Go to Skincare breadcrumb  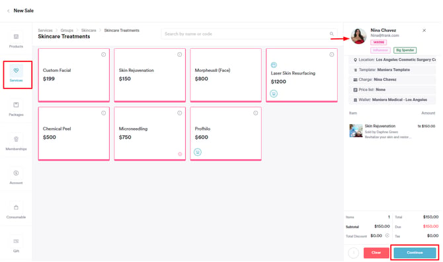tap(89, 30)
